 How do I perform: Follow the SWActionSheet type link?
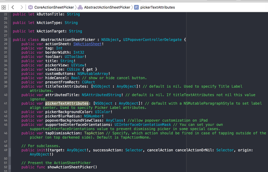[x=87, y=44]
